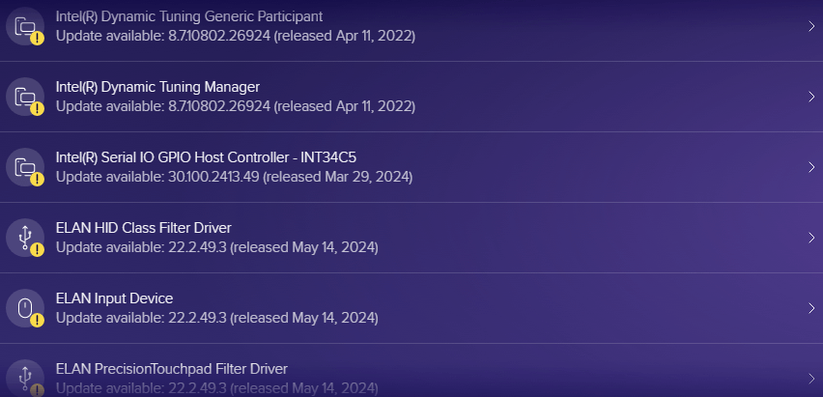Open ELAN HID Class Filter Driver chevron arrow
Screen dimensions: 823x397
click(x=811, y=238)
